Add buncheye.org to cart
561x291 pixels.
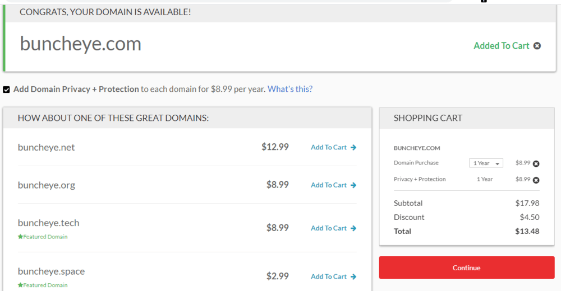click(329, 185)
